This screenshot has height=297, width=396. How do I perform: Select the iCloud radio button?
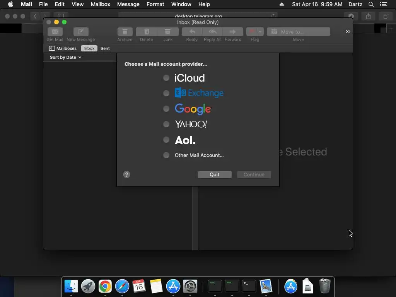166,78
